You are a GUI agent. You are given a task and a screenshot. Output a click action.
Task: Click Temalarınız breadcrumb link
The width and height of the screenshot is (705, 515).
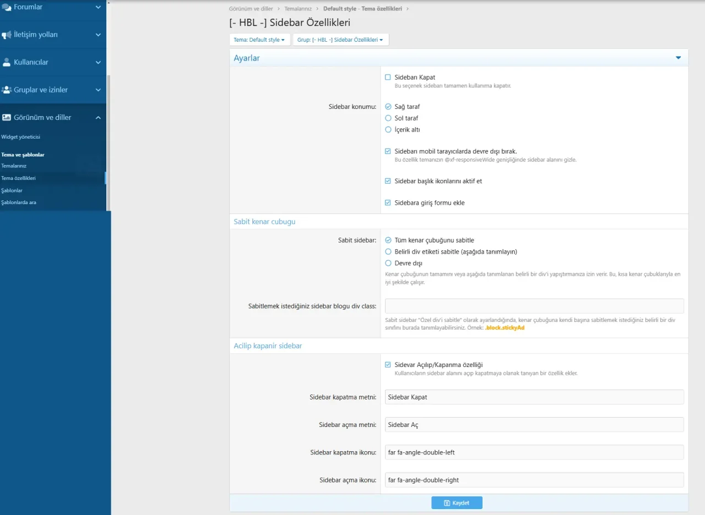[x=298, y=9]
